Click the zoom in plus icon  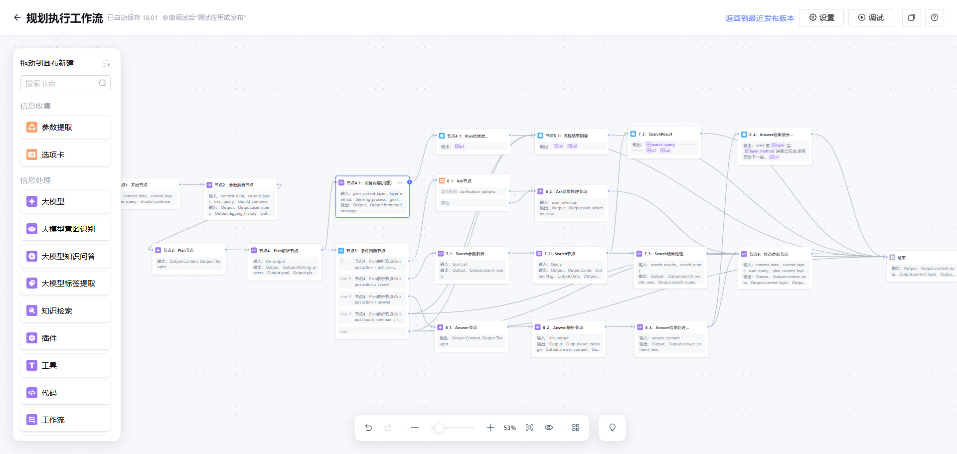click(x=490, y=428)
